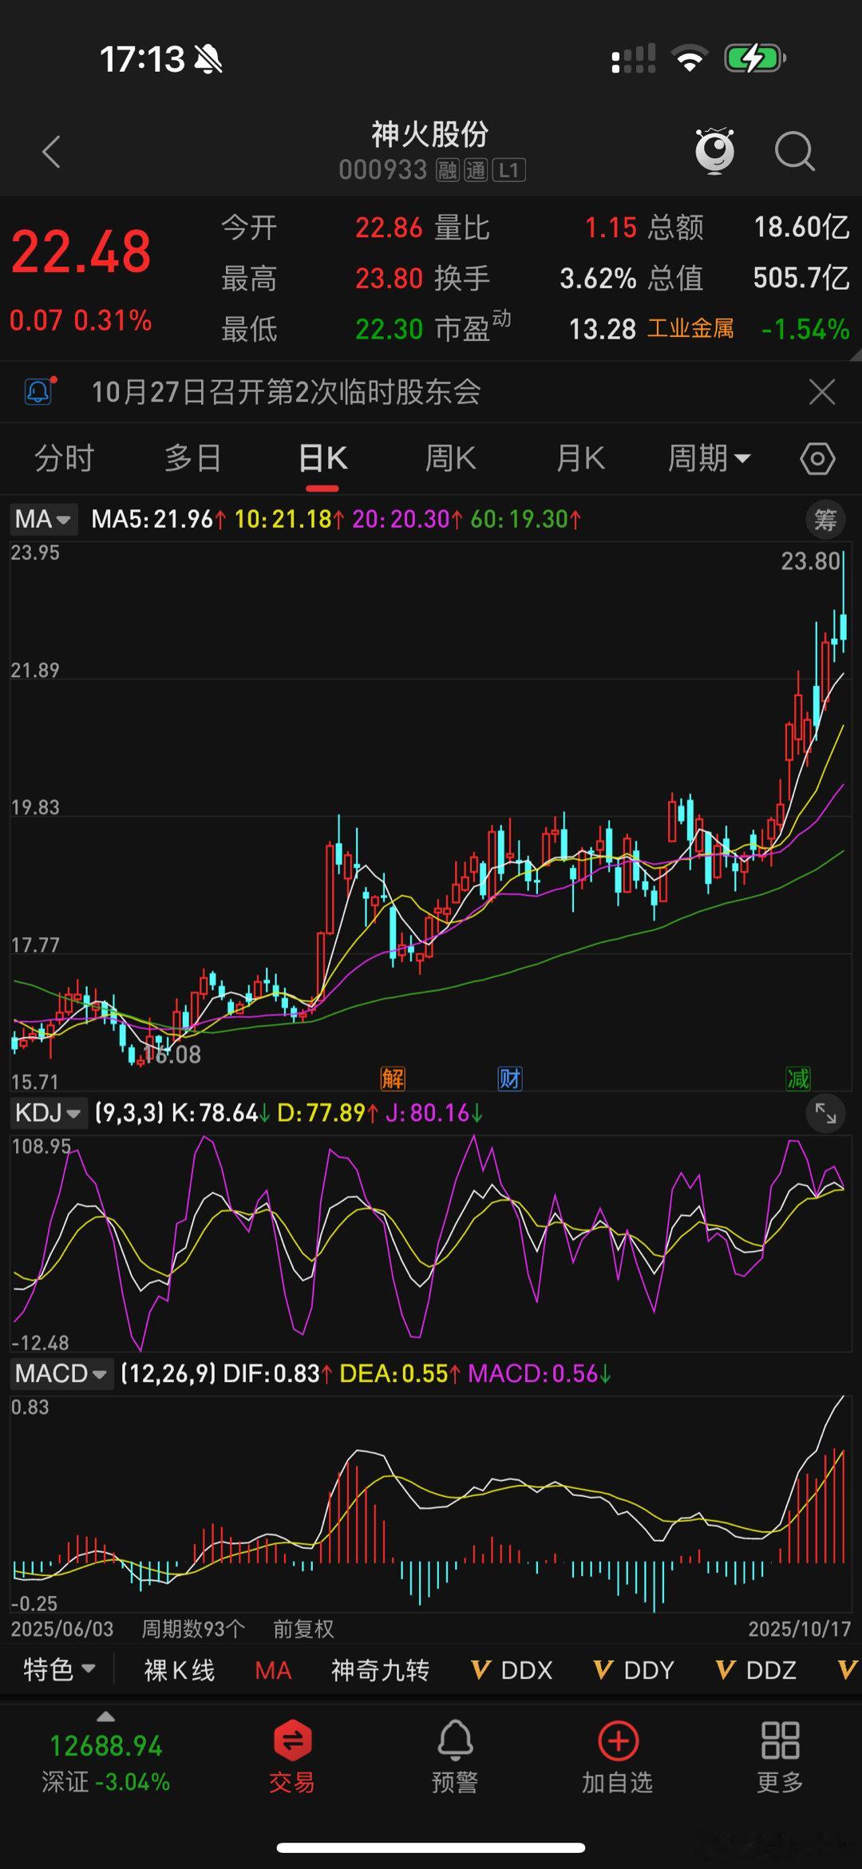Tap the 通 connect badge

coord(476,170)
